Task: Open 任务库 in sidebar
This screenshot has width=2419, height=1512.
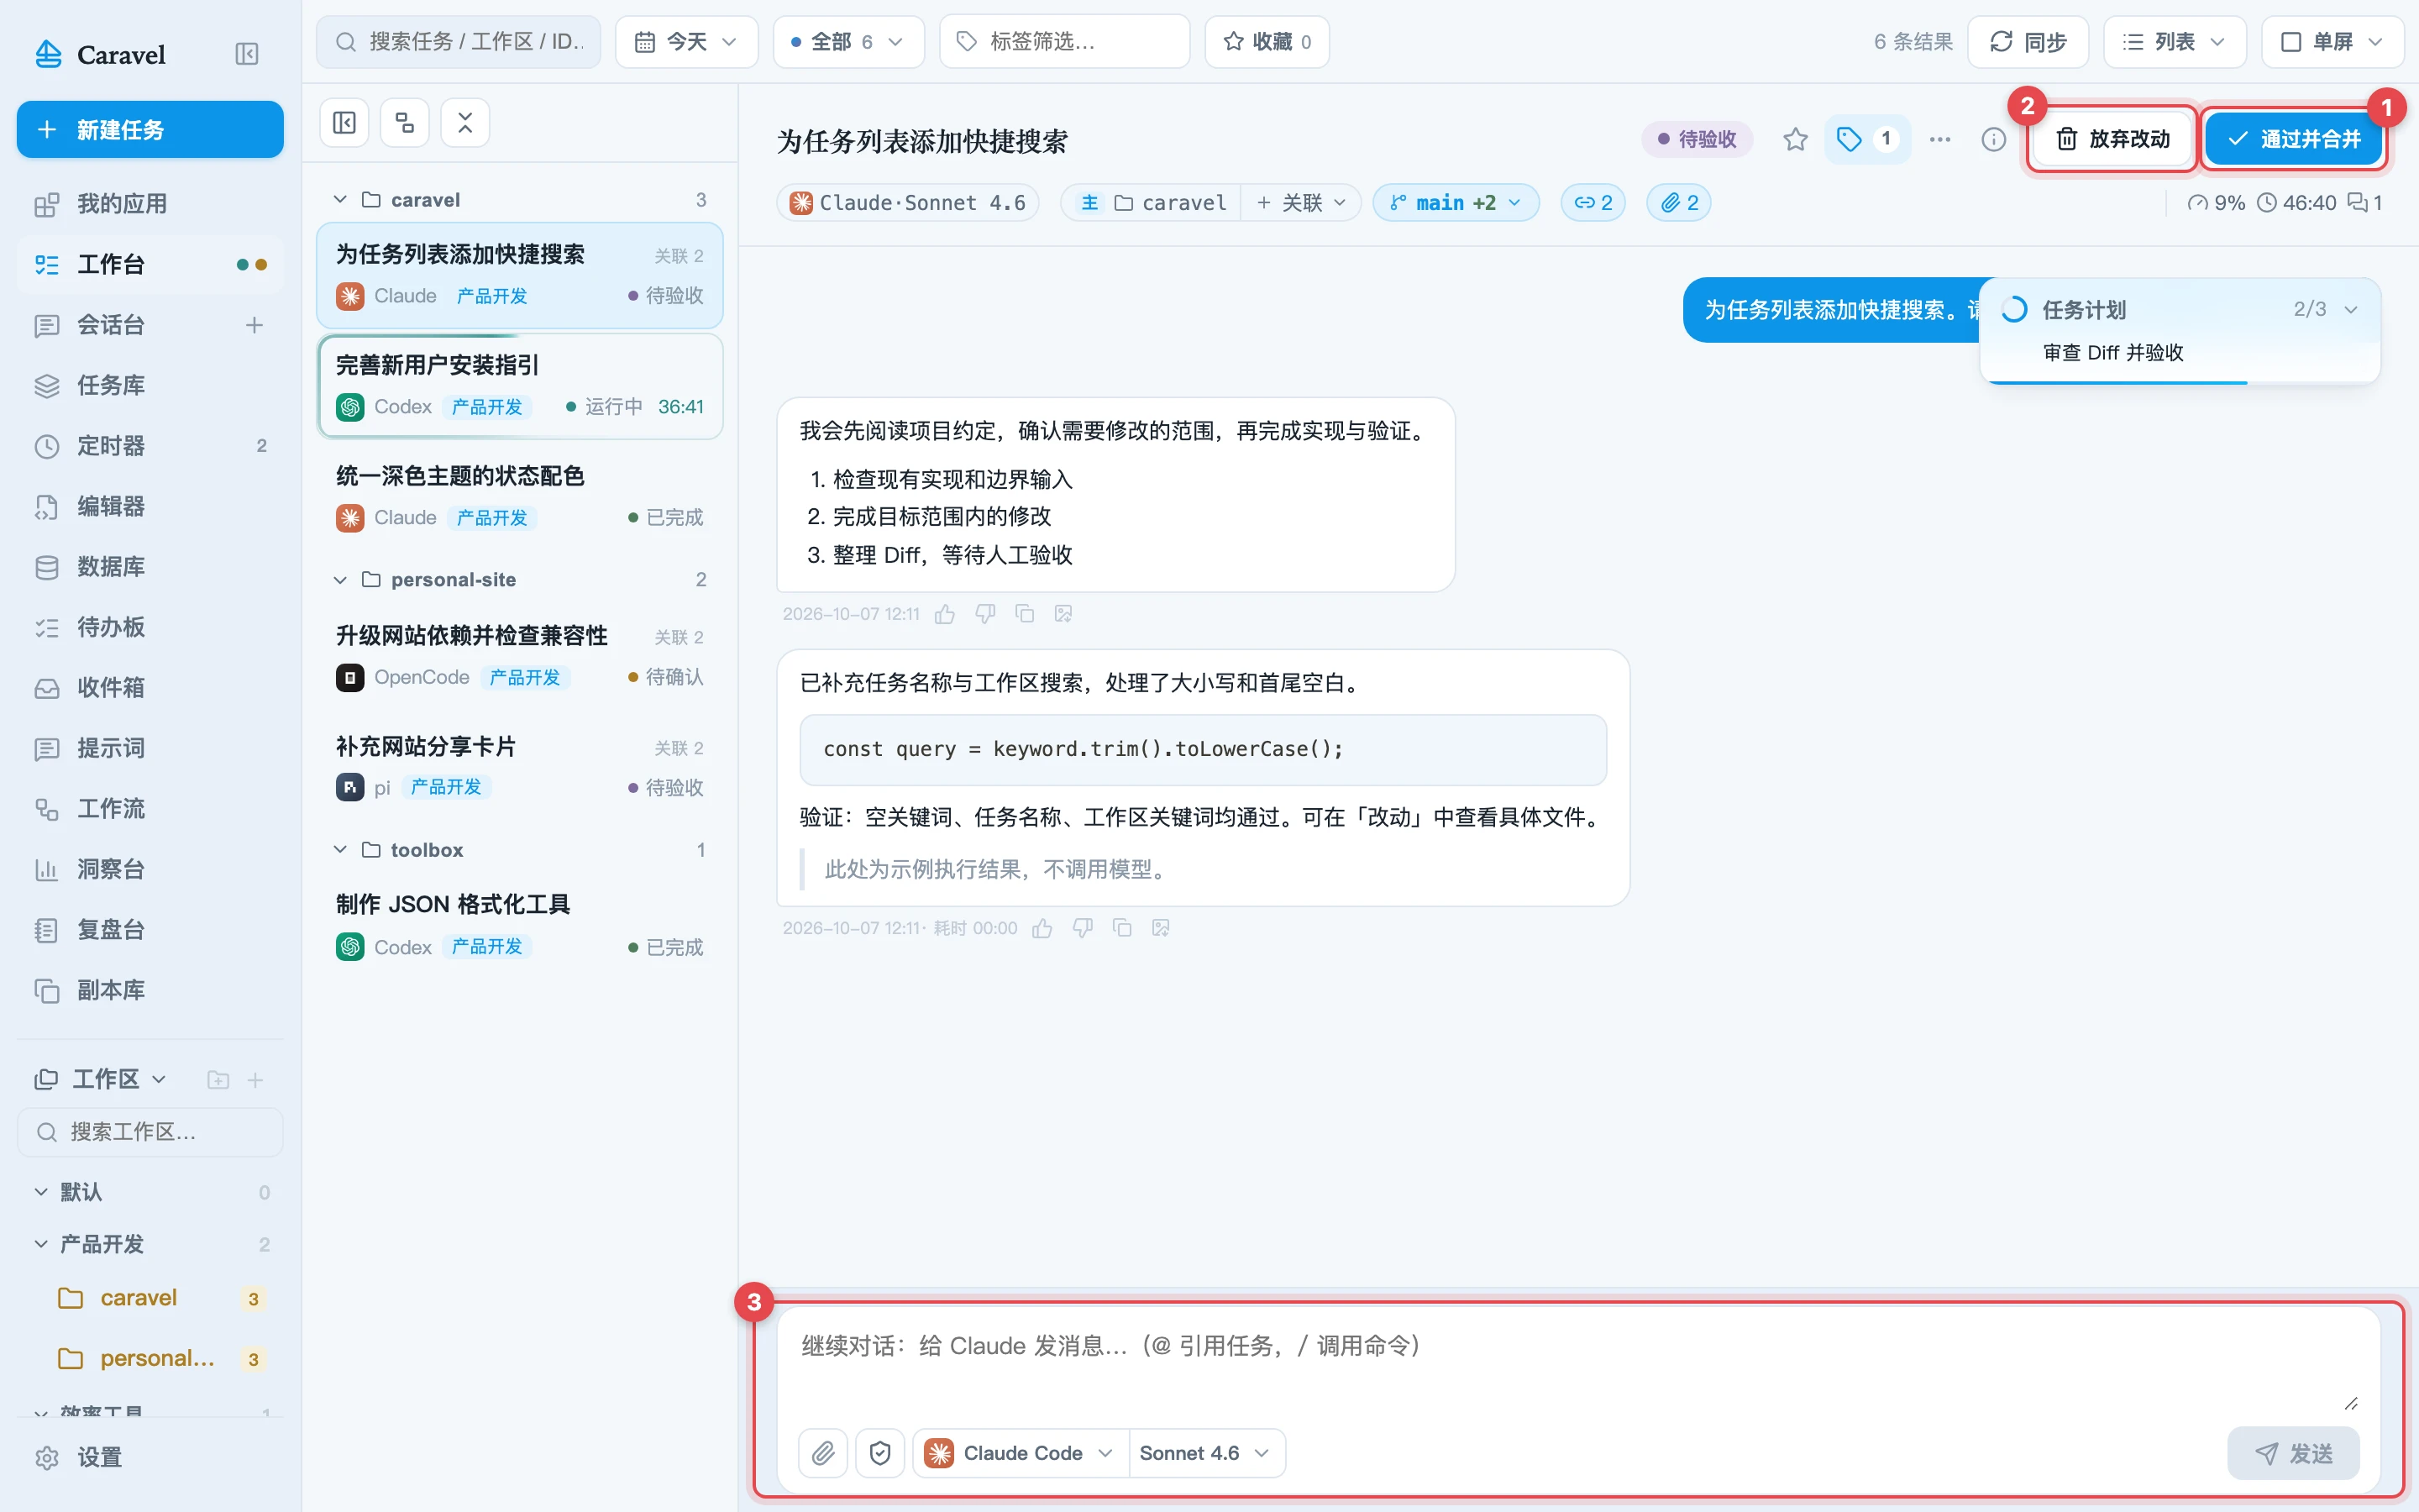Action: [150, 385]
